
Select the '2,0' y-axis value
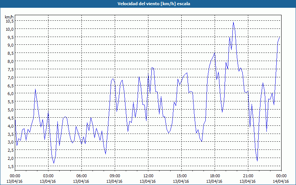click(11, 158)
